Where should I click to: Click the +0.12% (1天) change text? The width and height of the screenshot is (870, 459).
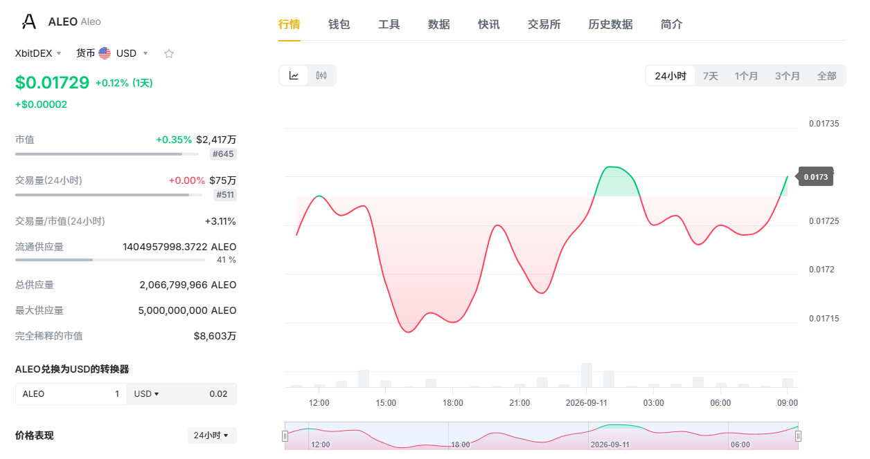(x=124, y=83)
